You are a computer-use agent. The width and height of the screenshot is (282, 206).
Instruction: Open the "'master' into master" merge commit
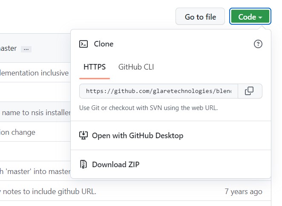point(35,171)
